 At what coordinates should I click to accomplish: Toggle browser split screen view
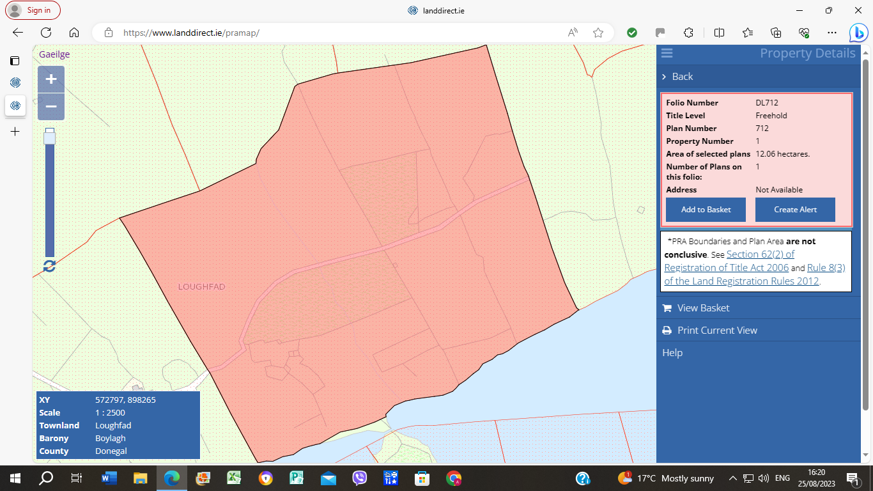(x=719, y=33)
